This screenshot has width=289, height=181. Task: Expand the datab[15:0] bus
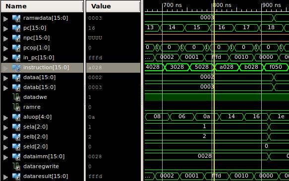click(x=6, y=88)
